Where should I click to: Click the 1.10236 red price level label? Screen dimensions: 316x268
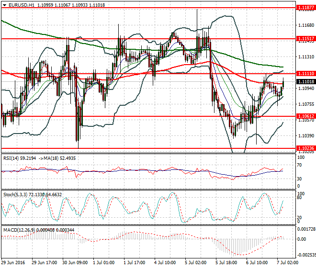(x=306, y=148)
